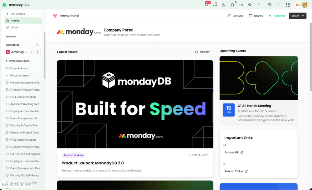Click the Edit app button

235,16
